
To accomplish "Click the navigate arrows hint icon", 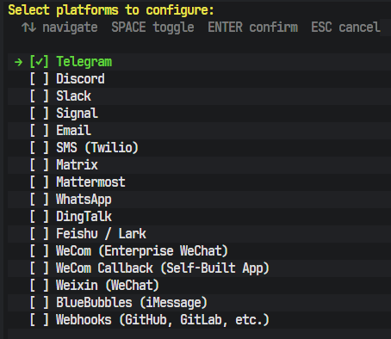I will click(x=28, y=28).
